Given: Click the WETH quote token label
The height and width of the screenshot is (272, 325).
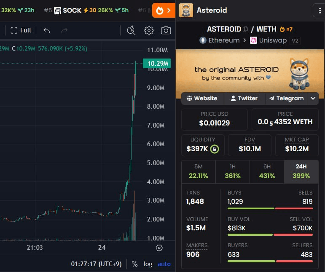Looking at the screenshot, I should coord(266,29).
